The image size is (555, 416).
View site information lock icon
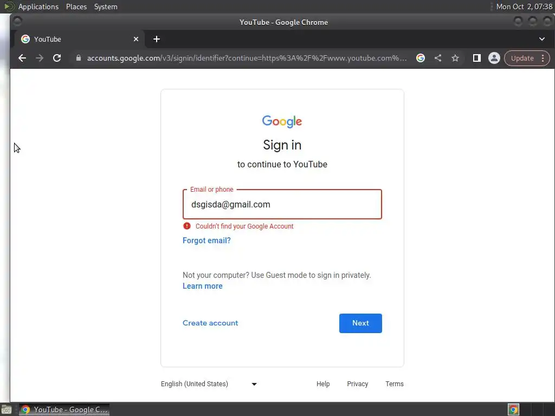coord(79,58)
